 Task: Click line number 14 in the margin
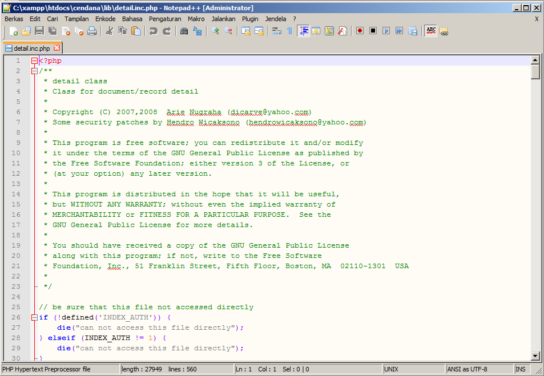pos(16,194)
